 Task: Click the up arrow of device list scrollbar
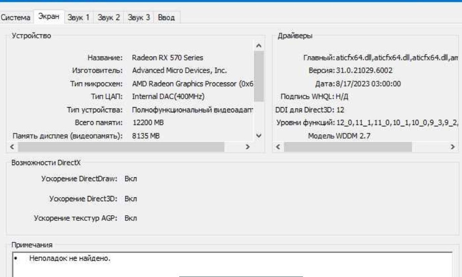259,45
